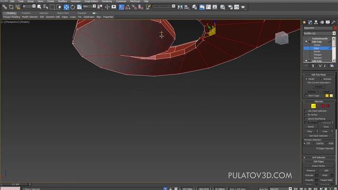Enable the By Angle checkbox
Viewport: 338px width, 190px height.
pos(305,122)
